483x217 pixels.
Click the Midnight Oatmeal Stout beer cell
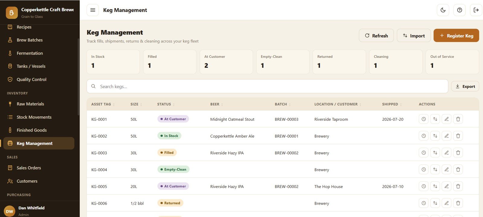(x=232, y=119)
